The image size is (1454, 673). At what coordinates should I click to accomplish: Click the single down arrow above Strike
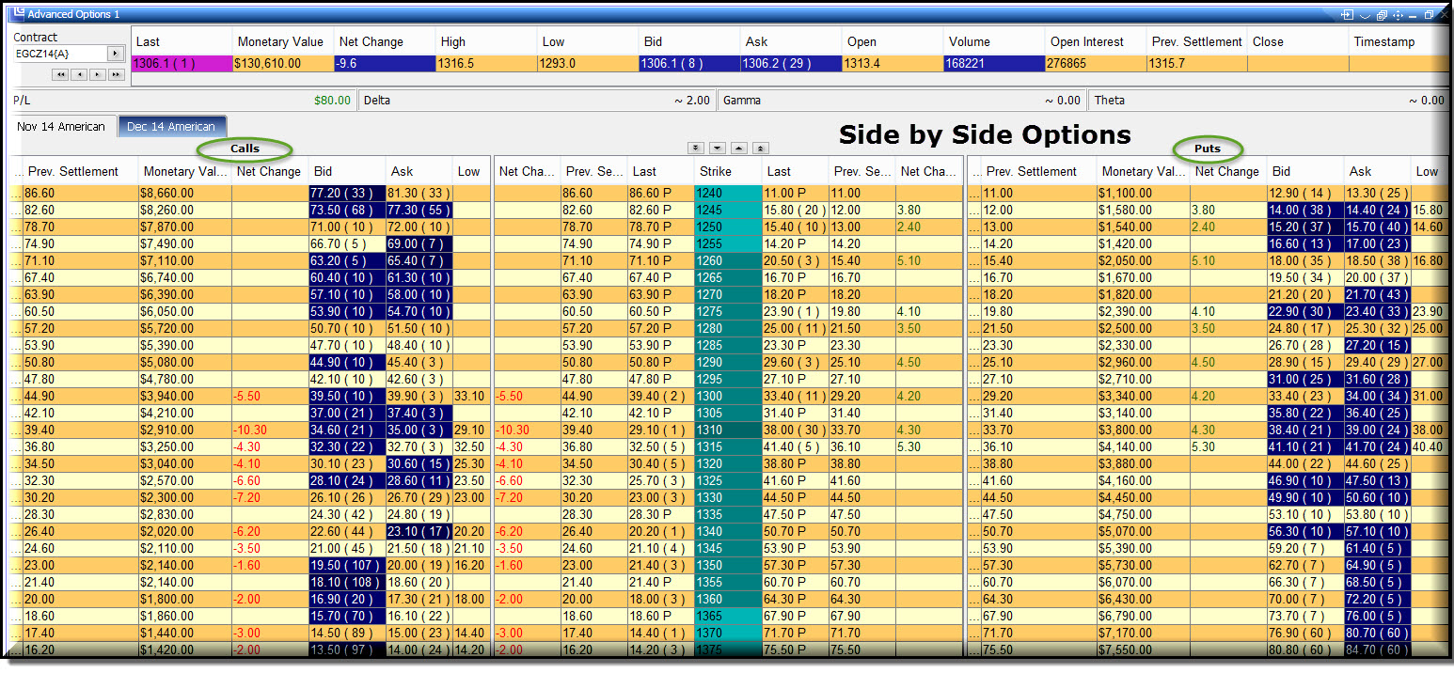click(x=717, y=148)
